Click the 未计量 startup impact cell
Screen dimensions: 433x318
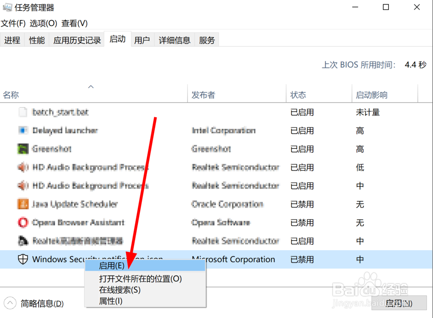coord(368,112)
